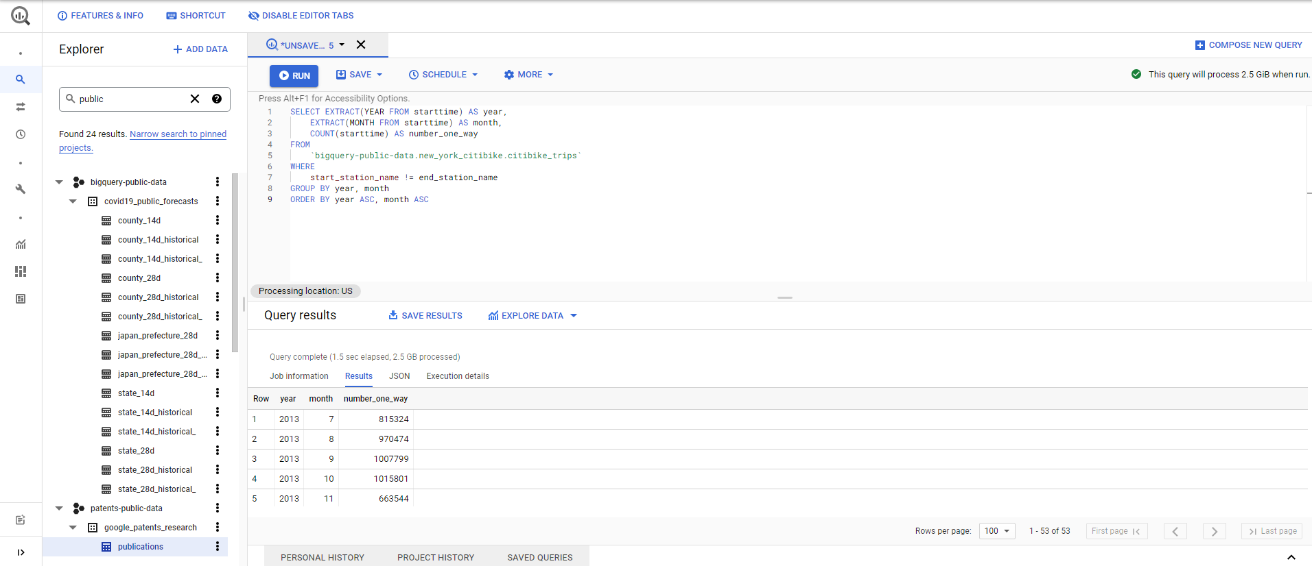This screenshot has width=1312, height=566.
Task: Select the publications table
Action: 140,546
